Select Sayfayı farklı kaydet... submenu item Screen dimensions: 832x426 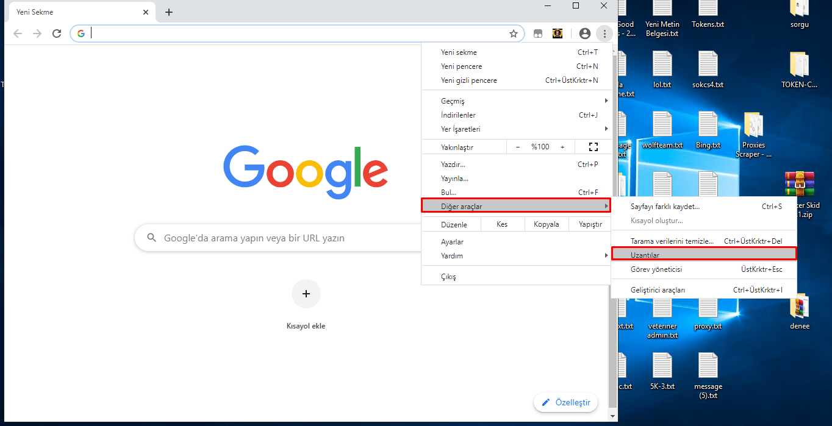coord(704,207)
